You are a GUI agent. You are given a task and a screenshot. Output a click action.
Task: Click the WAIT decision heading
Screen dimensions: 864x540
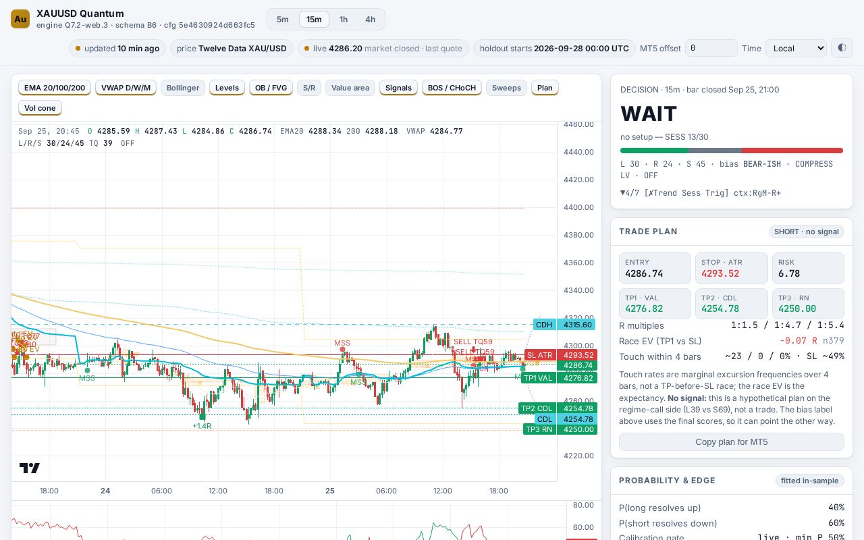(x=649, y=113)
